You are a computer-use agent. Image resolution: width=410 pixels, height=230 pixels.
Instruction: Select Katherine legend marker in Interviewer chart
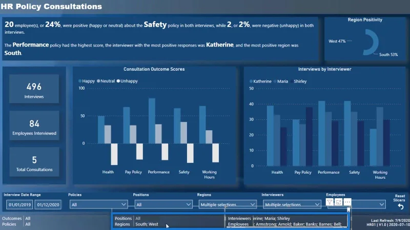[x=251, y=81]
